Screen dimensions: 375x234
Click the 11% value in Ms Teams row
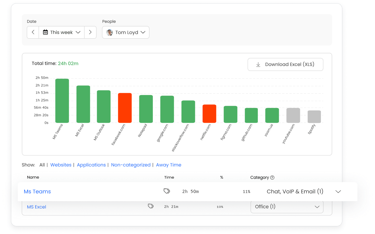pyautogui.click(x=247, y=192)
